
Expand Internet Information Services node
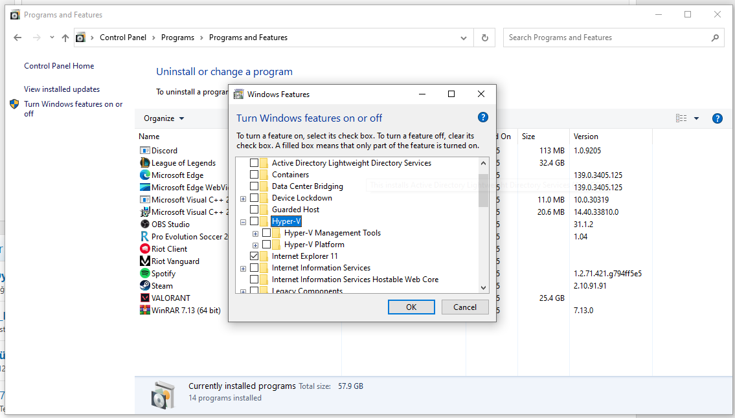tap(243, 269)
